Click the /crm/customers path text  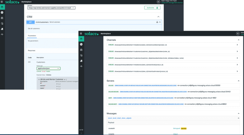(42, 22)
